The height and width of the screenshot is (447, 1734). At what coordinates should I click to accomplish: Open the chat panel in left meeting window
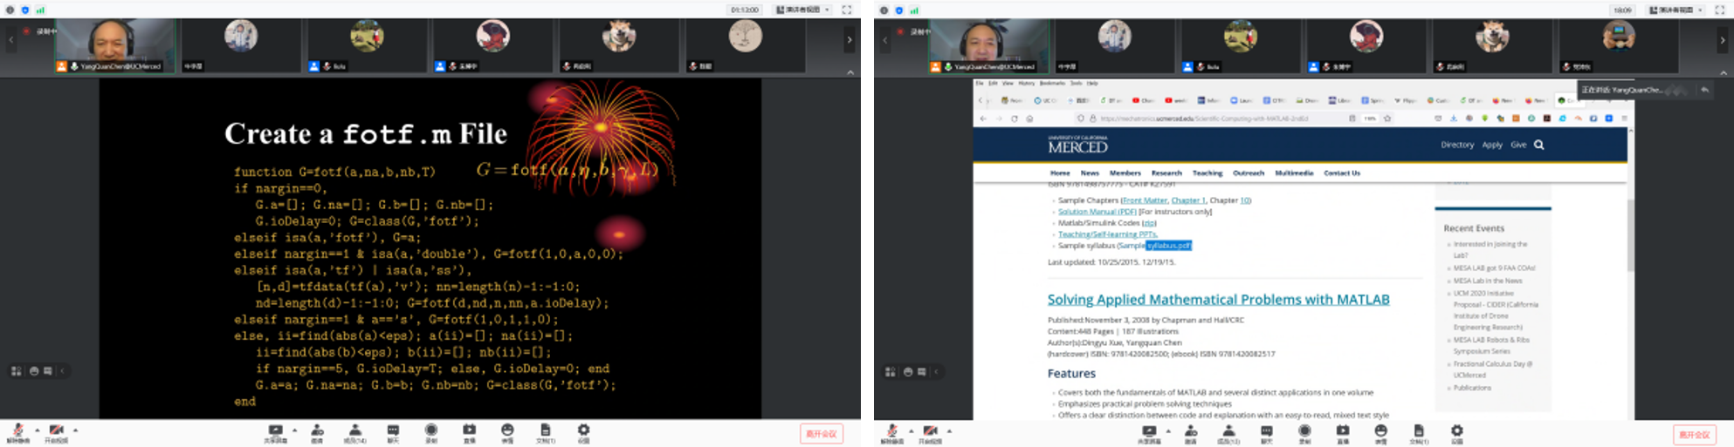[x=393, y=432]
